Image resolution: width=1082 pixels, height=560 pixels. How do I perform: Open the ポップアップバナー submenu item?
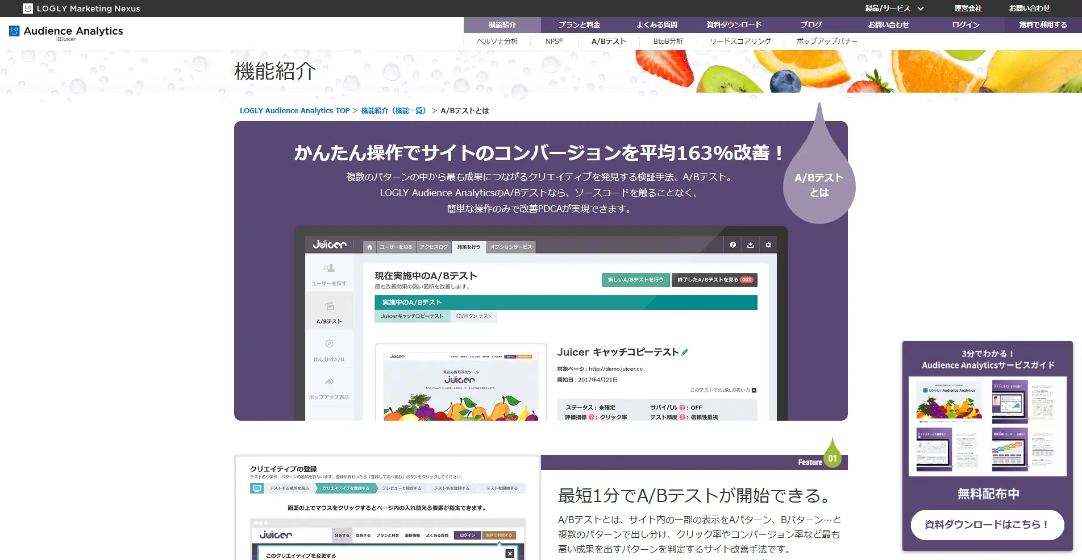827,42
